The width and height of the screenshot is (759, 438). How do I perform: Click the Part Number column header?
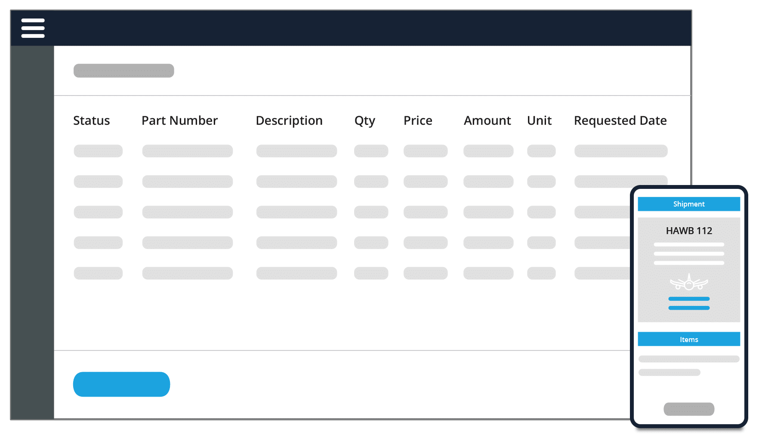(179, 120)
